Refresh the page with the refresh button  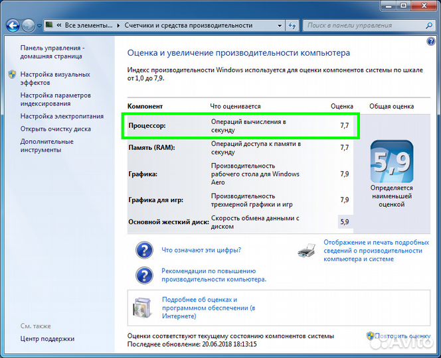click(x=292, y=26)
